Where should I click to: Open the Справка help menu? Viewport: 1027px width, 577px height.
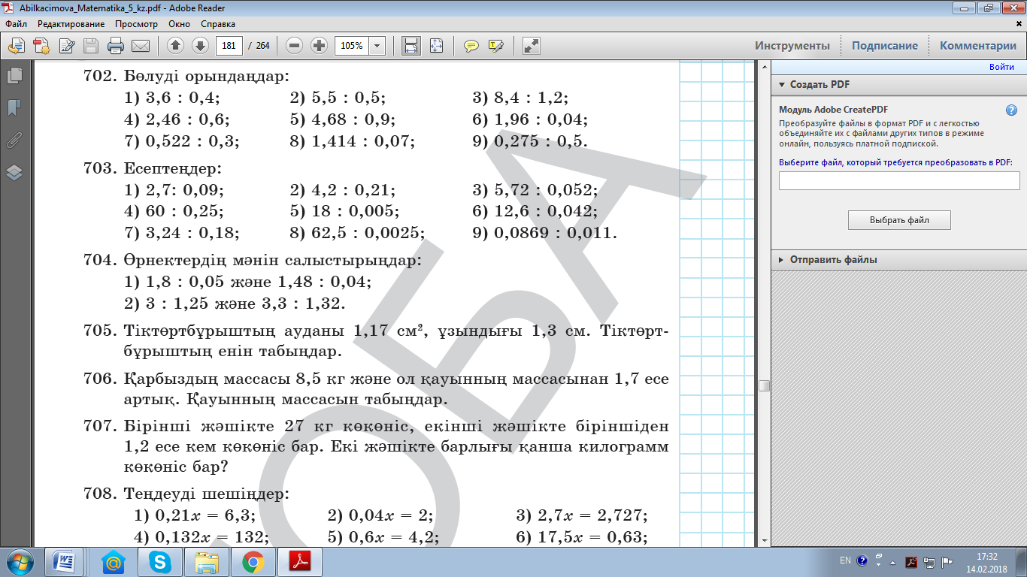218,24
